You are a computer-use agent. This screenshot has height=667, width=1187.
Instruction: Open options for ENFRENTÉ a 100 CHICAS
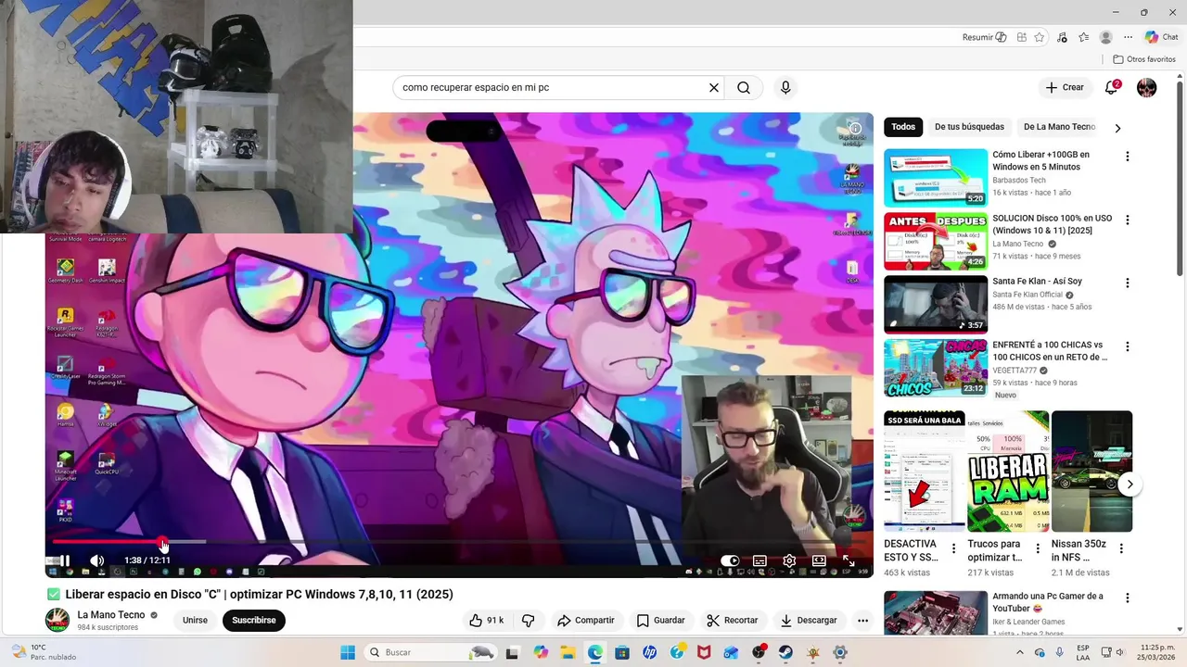pos(1128,346)
